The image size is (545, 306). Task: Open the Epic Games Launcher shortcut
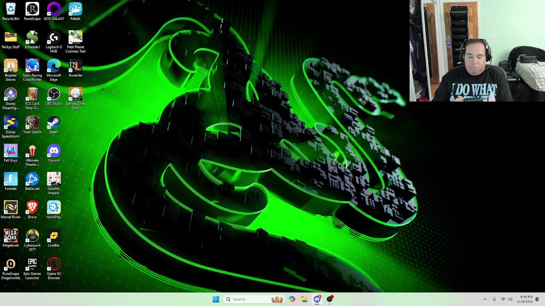32,269
